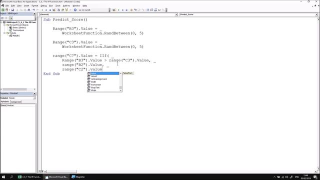Switch to the Alphabetic properties tab
This screenshot has width=320, height=180.
pos(5,101)
